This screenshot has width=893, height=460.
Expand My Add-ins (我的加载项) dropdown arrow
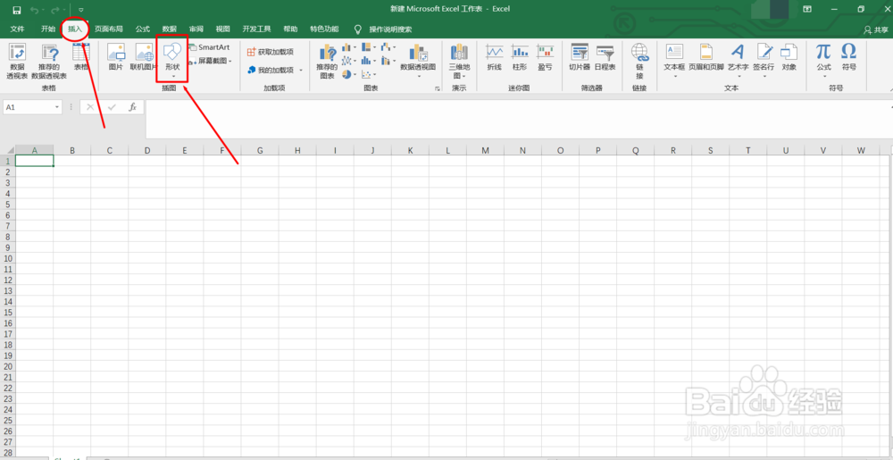pos(301,70)
